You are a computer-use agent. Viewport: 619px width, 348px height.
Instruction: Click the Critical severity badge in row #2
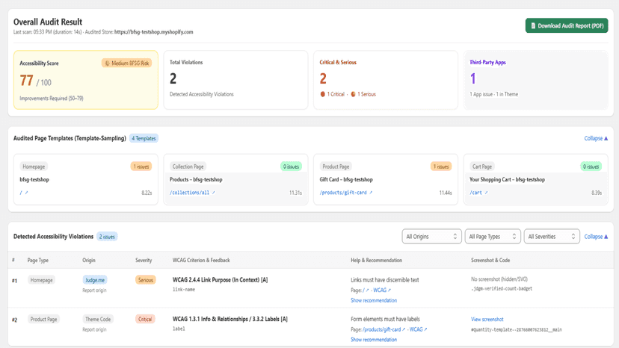145,319
